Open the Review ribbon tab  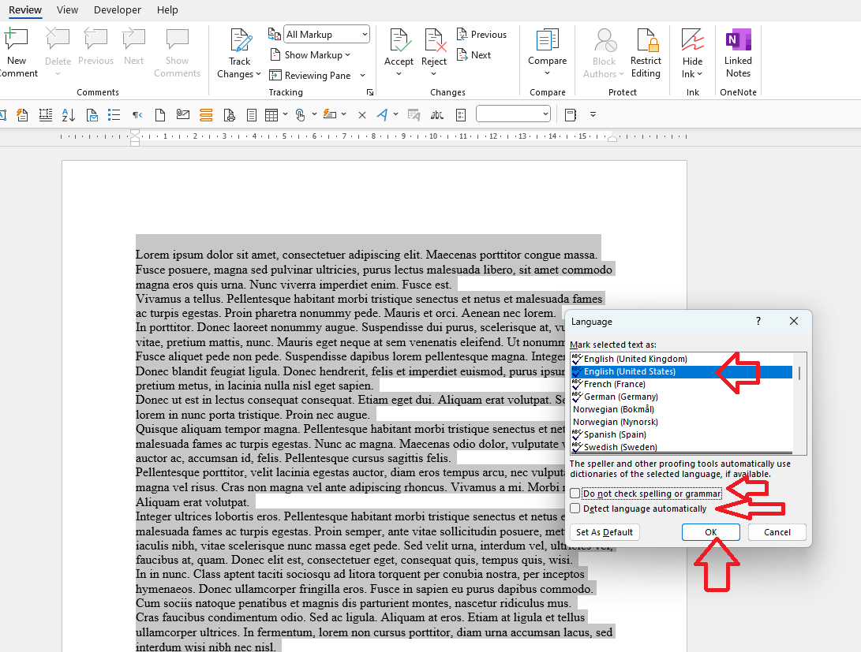25,10
